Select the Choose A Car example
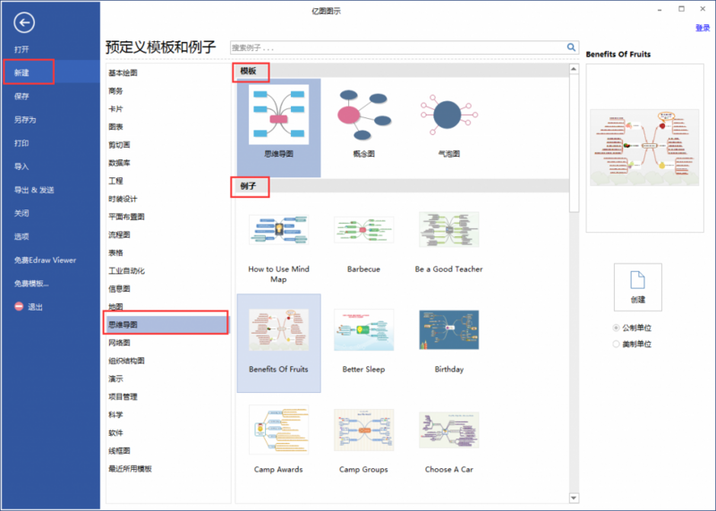The image size is (716, 511). (x=449, y=430)
